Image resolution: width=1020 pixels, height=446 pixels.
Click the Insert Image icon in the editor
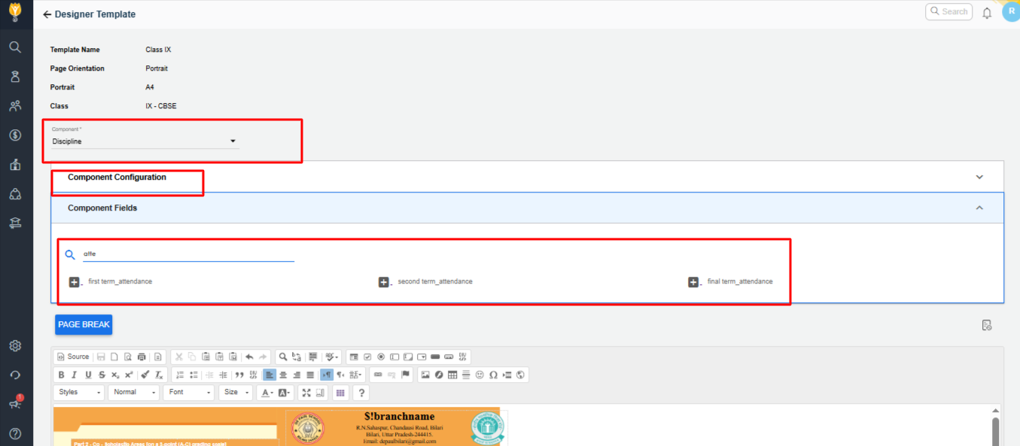click(x=425, y=375)
